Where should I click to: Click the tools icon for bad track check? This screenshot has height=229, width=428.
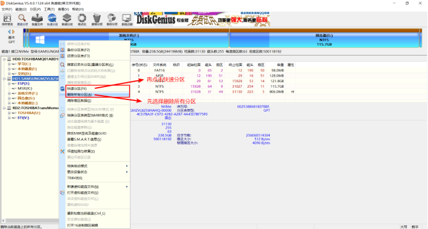click(x=62, y=151)
